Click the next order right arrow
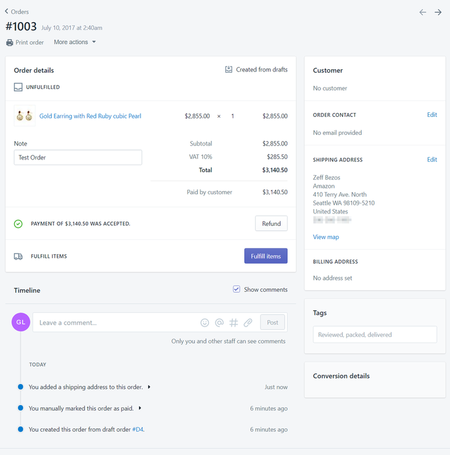Viewport: 450px width, 455px height. click(438, 12)
